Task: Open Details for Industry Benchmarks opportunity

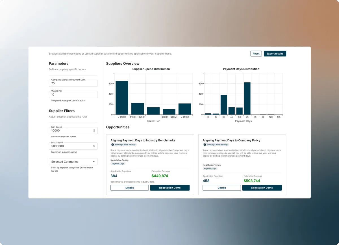Action: [129, 188]
